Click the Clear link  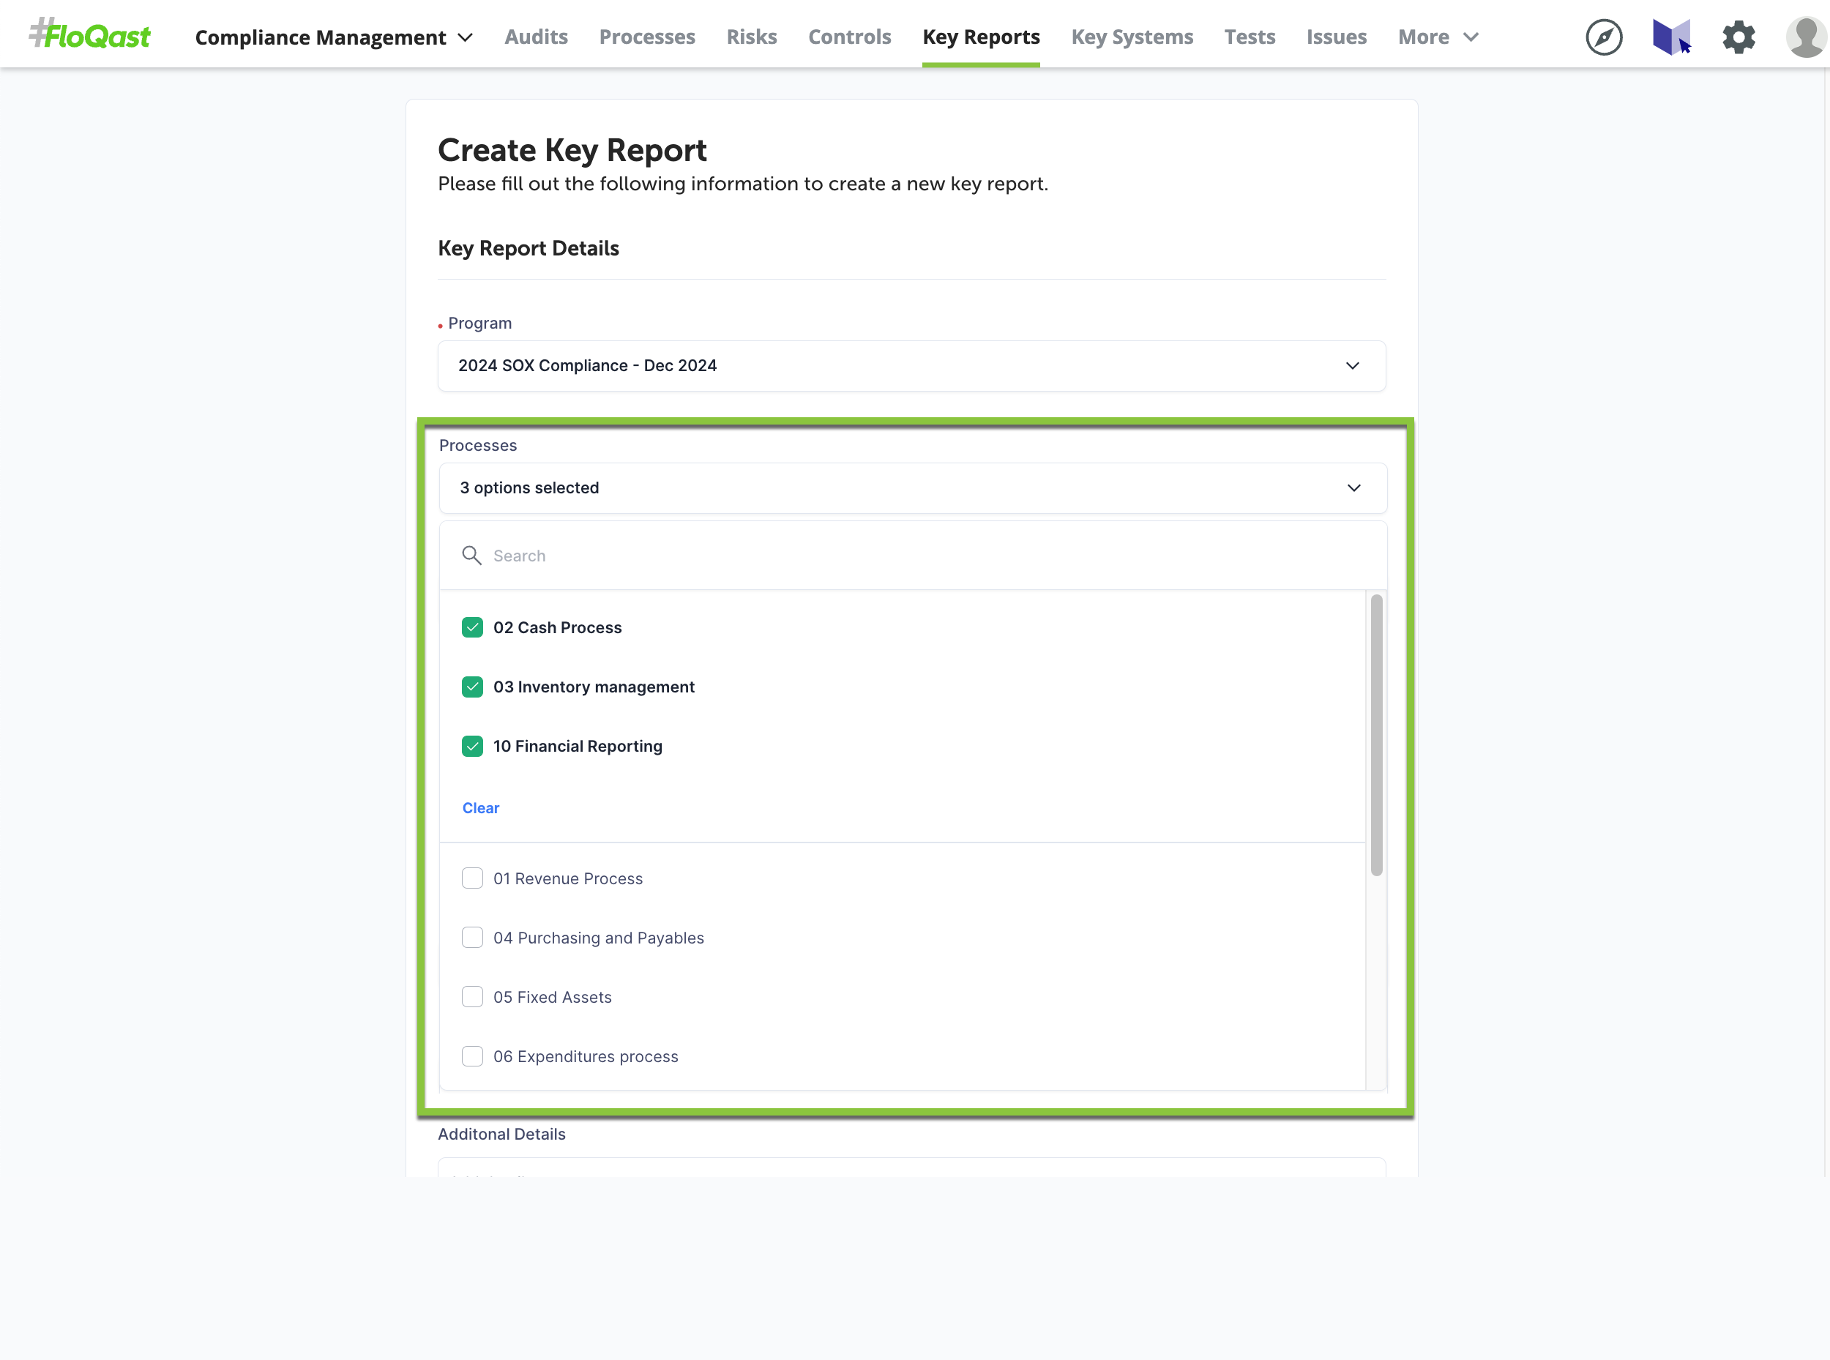pos(481,807)
